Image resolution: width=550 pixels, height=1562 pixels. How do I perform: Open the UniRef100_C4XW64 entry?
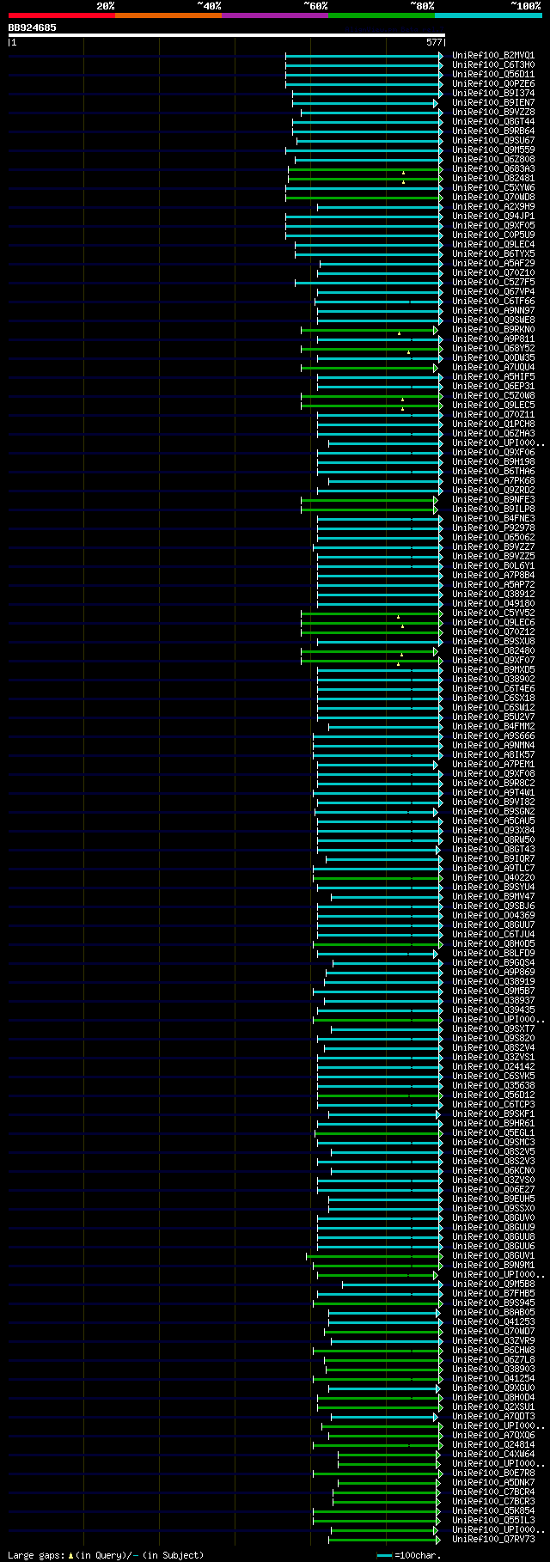pyautogui.click(x=493, y=1454)
